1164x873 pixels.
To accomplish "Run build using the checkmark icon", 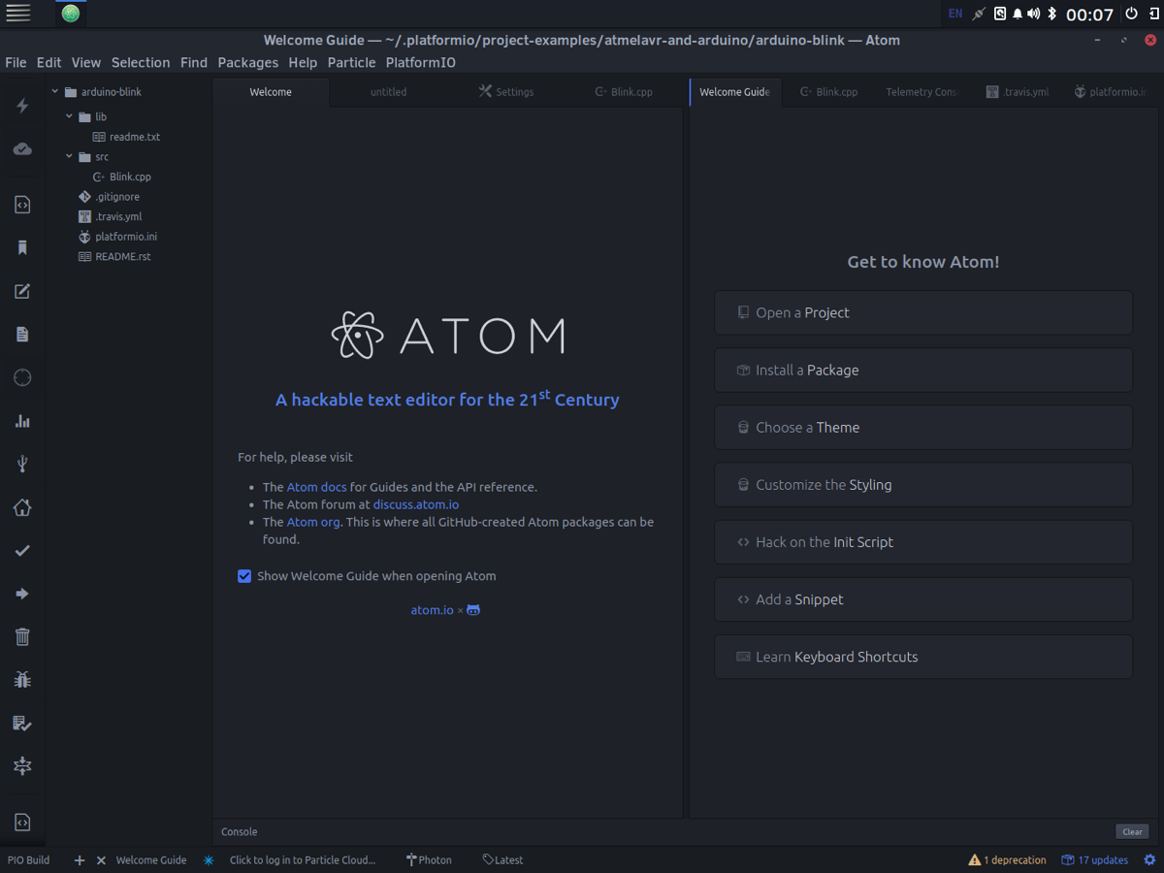I will click(22, 551).
